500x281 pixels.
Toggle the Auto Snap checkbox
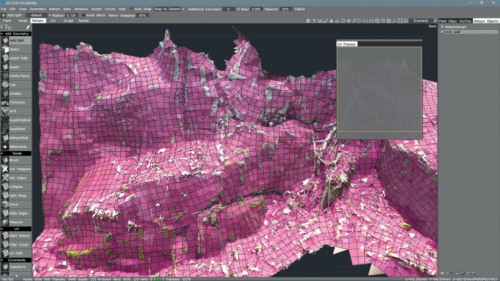[x=131, y=9]
